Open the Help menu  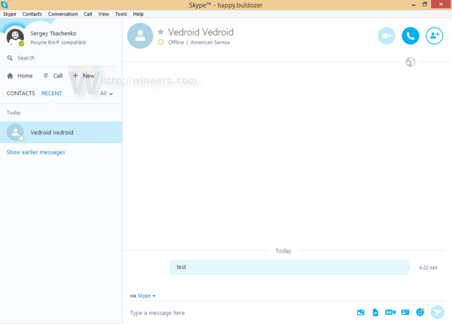tap(138, 14)
